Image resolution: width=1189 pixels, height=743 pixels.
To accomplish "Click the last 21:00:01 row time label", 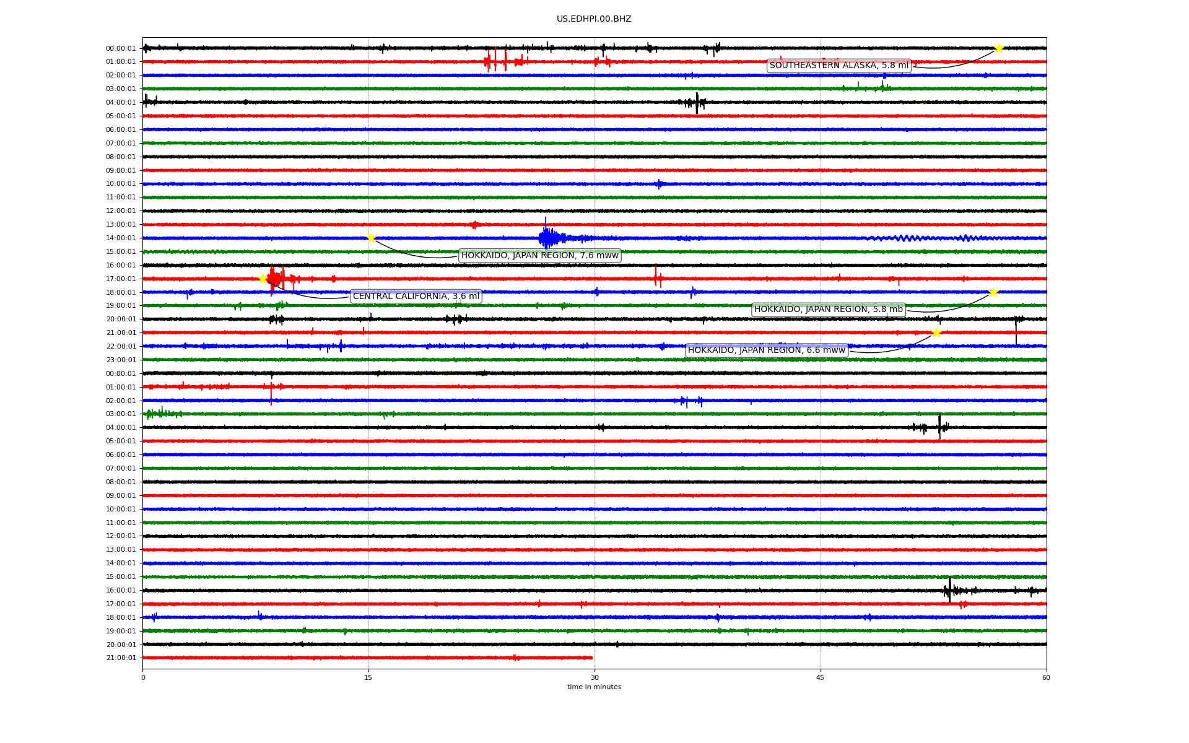I will coord(121,658).
